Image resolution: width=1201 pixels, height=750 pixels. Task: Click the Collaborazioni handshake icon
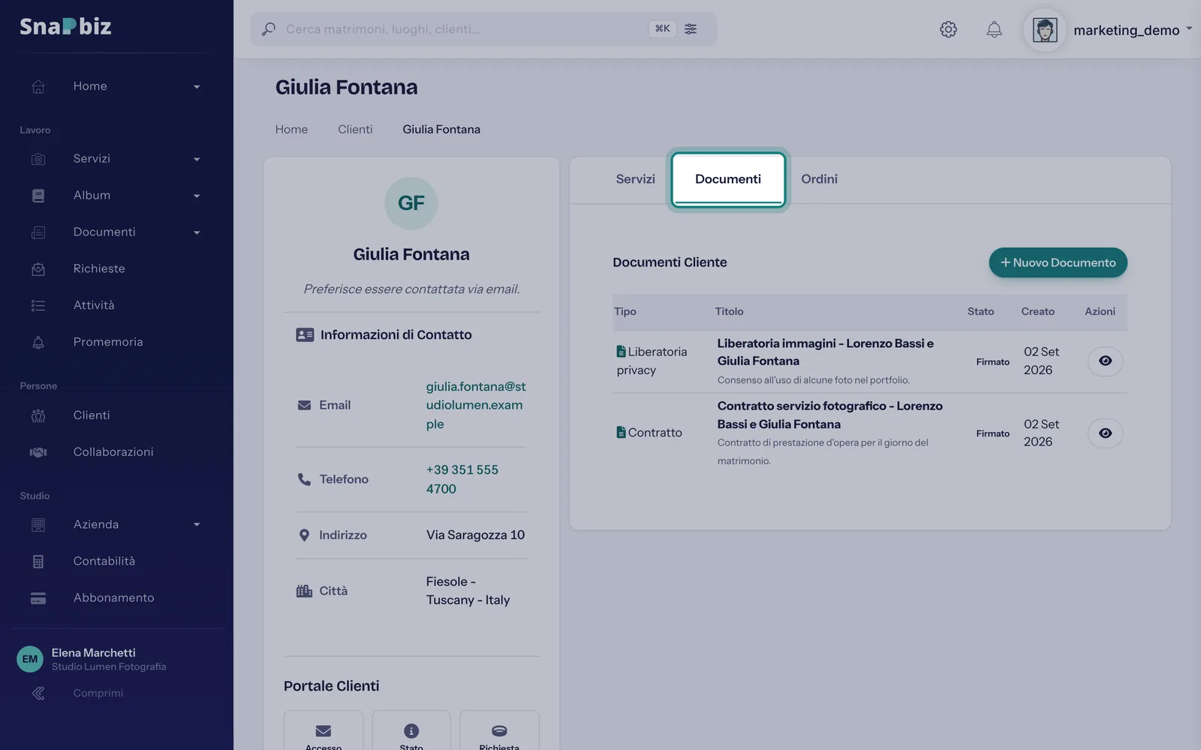tap(38, 451)
